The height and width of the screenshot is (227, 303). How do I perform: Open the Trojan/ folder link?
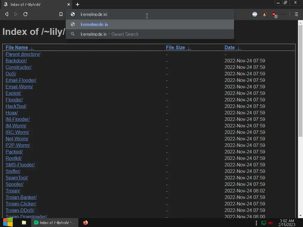(13, 191)
